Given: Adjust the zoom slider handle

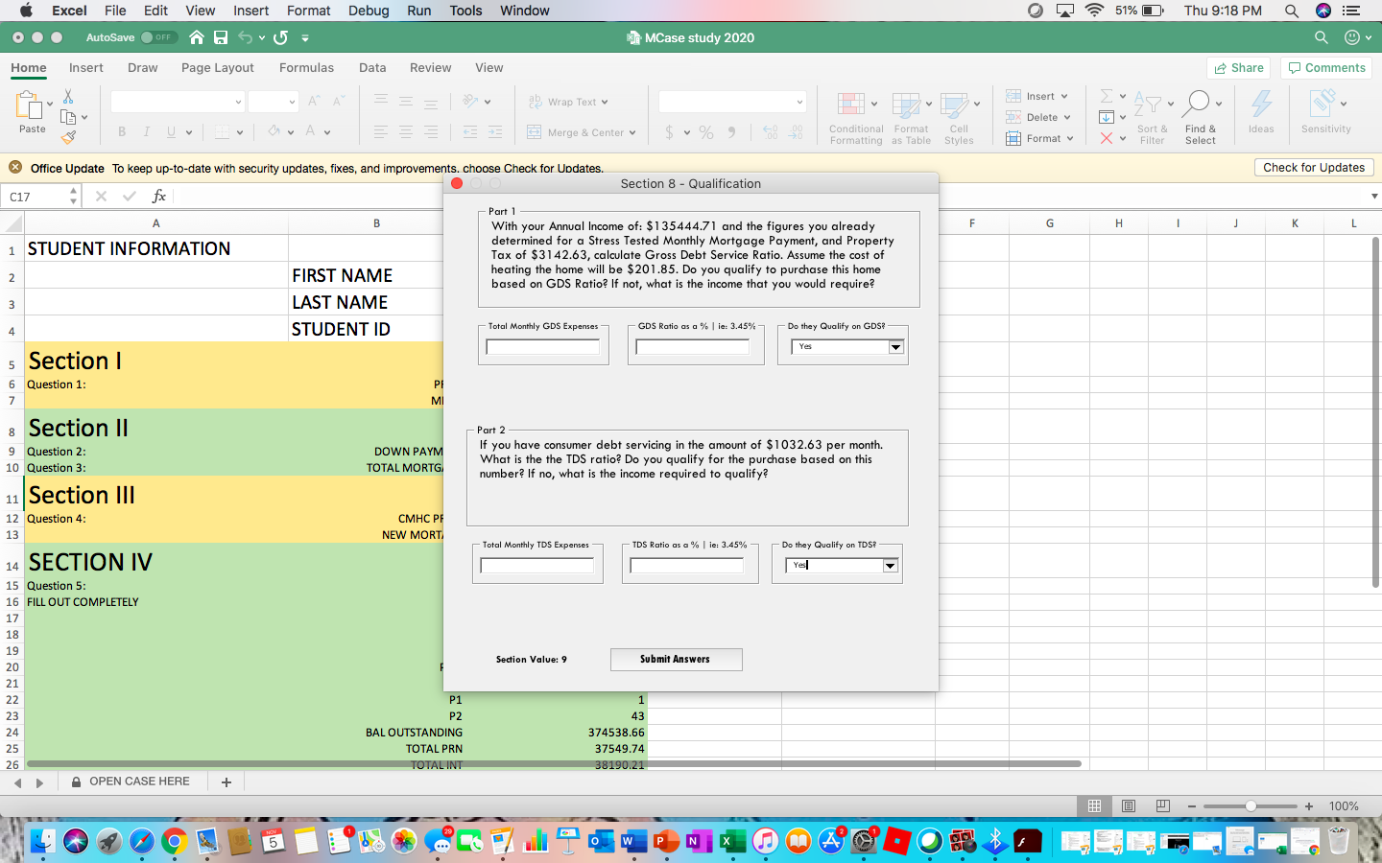Looking at the screenshot, I should [1251, 806].
